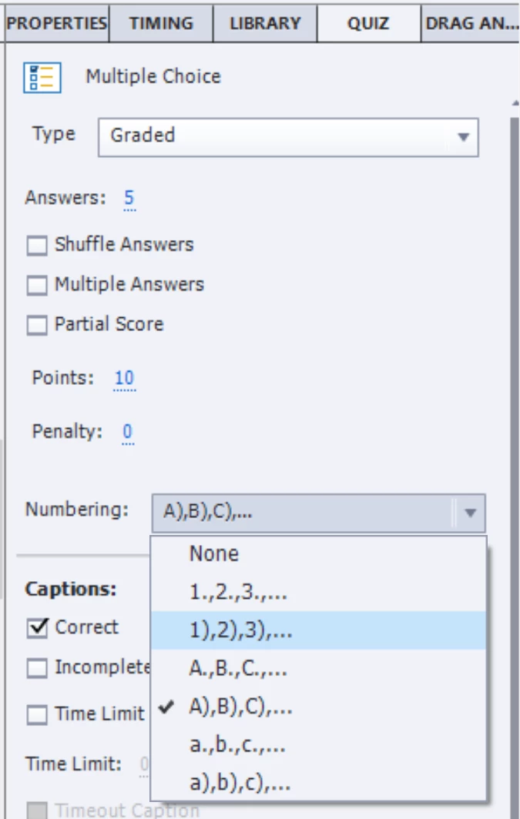This screenshot has width=520, height=819.
Task: Open the Type dropdown arrow
Action: click(x=463, y=137)
